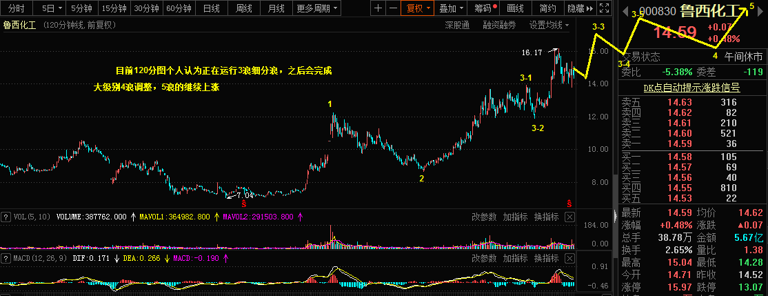Select 买一 bid row at 14.58
Image resolution: width=768 pixels, height=296 pixels.
click(691, 157)
